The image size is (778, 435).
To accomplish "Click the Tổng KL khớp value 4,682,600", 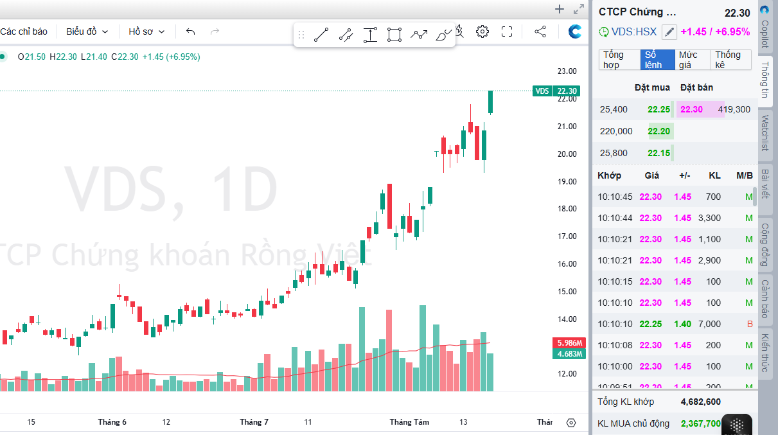I will coord(700,402).
